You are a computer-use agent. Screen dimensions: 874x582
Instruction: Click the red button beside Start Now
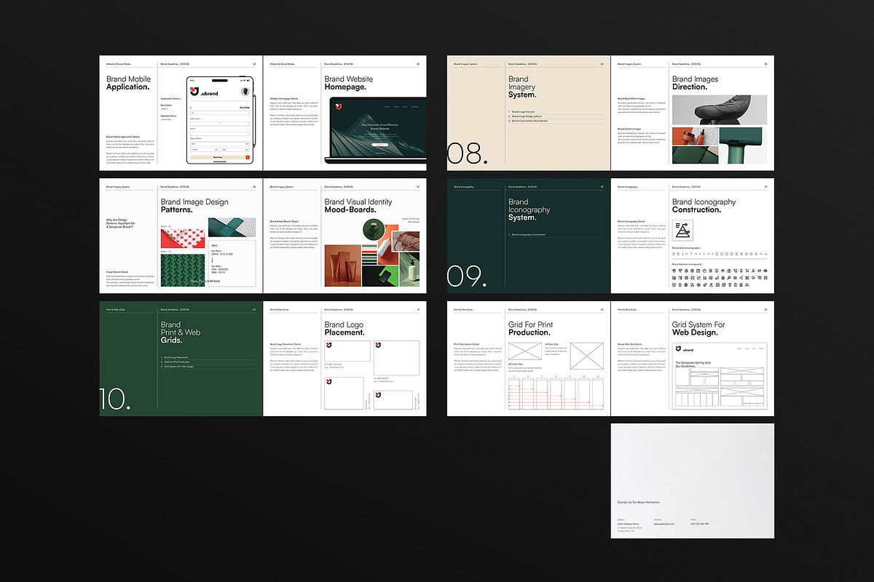pos(248,156)
